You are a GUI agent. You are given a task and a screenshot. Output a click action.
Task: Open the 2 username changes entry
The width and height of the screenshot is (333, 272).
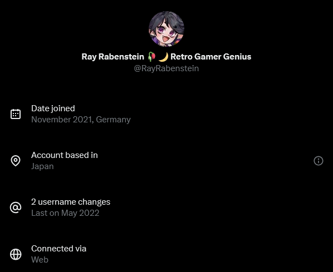[71, 202]
